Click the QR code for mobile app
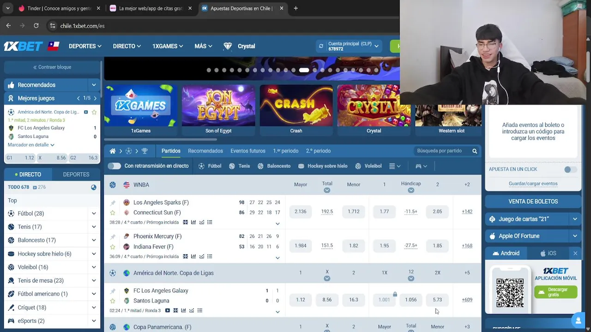The image size is (591, 332). click(510, 293)
